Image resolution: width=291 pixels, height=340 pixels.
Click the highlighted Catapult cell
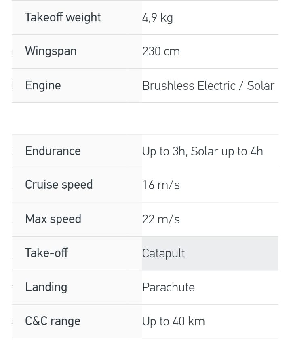(x=210, y=253)
